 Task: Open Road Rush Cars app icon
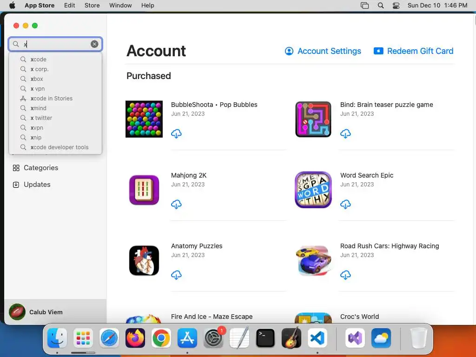point(313,260)
